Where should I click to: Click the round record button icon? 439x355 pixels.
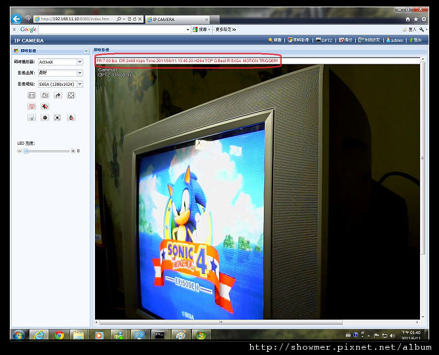[x=45, y=118]
